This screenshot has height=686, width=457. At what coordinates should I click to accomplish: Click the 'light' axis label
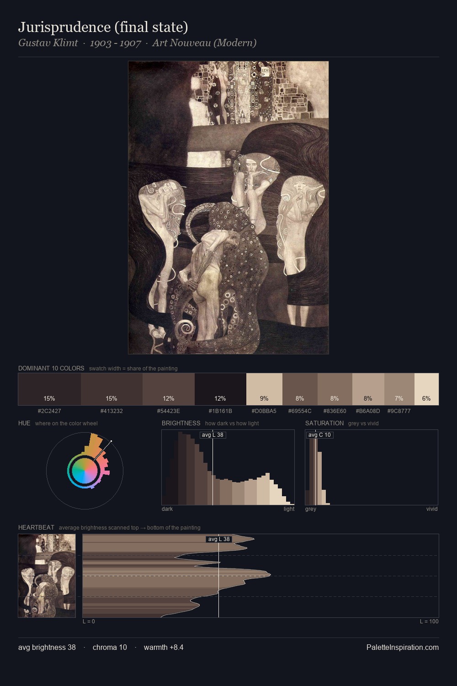(x=289, y=509)
